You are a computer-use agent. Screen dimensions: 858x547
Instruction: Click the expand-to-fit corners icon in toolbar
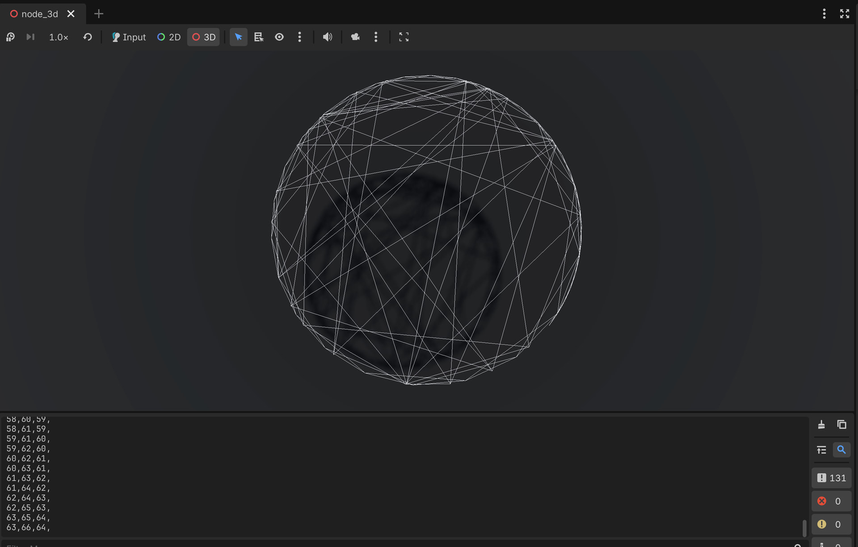tap(404, 37)
